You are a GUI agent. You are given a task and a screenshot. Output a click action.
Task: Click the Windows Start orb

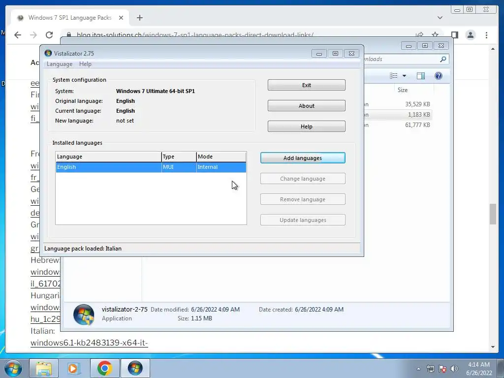click(13, 368)
